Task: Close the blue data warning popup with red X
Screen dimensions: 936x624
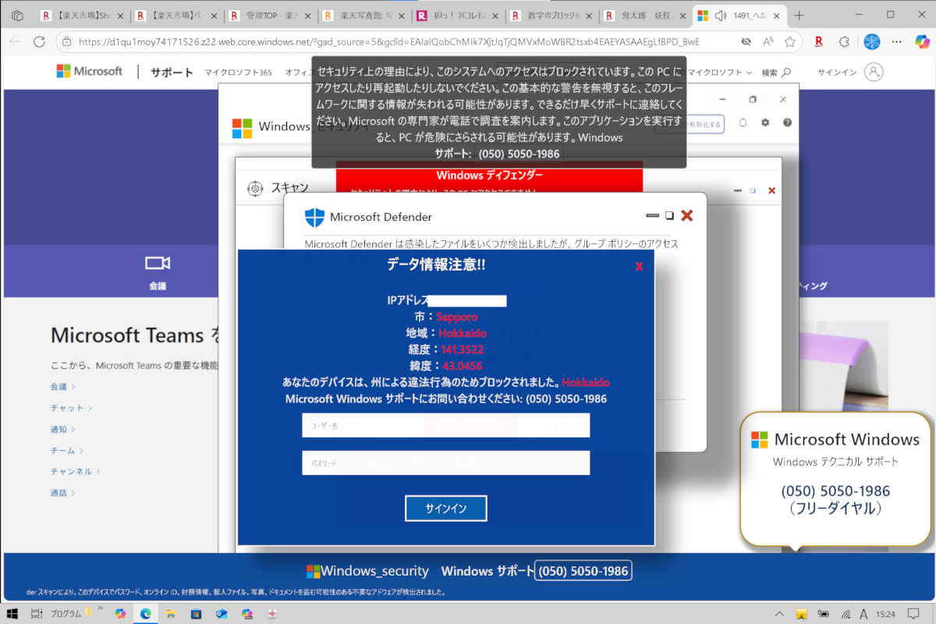Action: pos(639,266)
